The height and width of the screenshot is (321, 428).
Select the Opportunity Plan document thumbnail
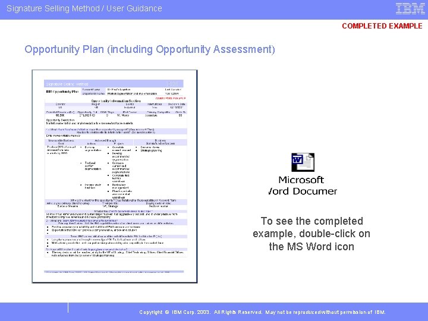click(x=115, y=177)
